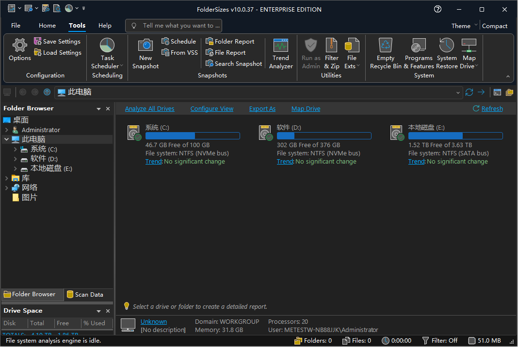Expand the 系统 (C:) drive tree node

[16, 150]
